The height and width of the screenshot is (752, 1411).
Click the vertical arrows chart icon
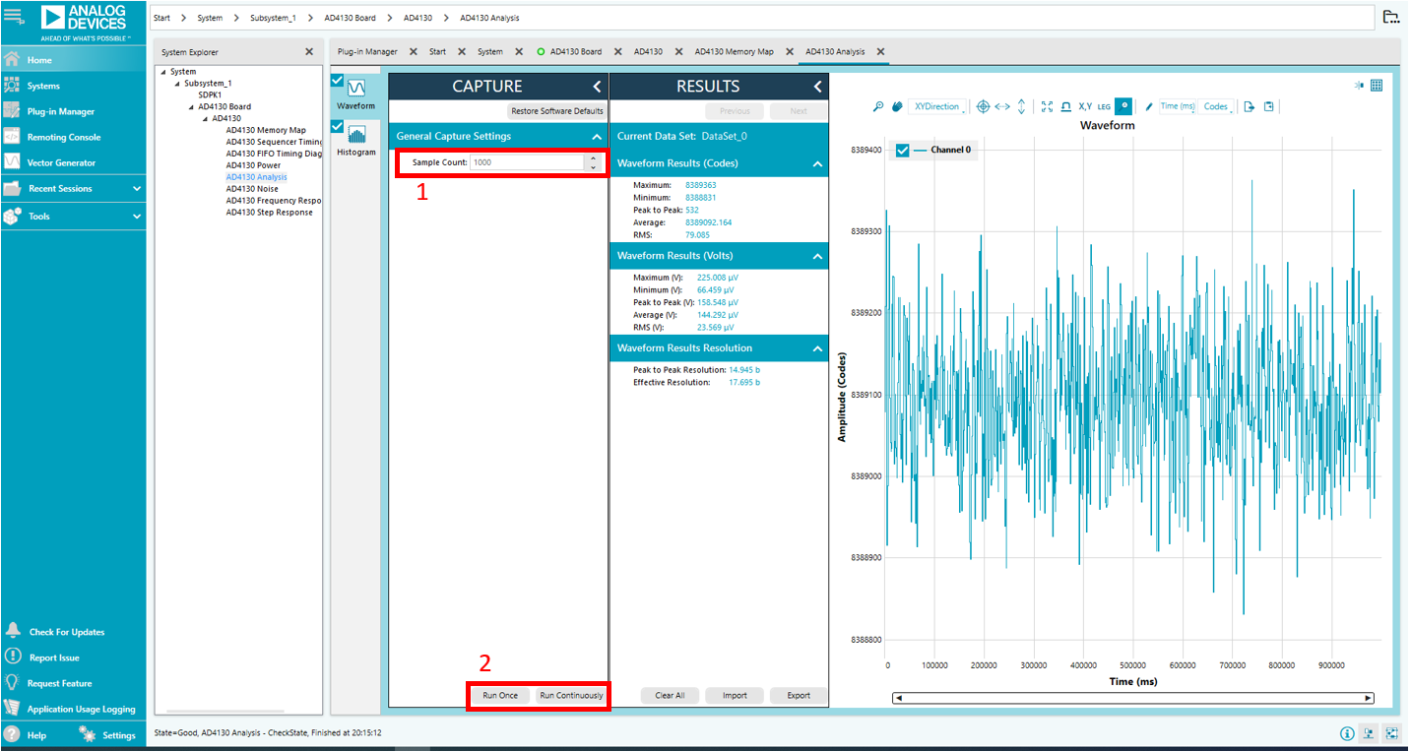[x=1021, y=106]
